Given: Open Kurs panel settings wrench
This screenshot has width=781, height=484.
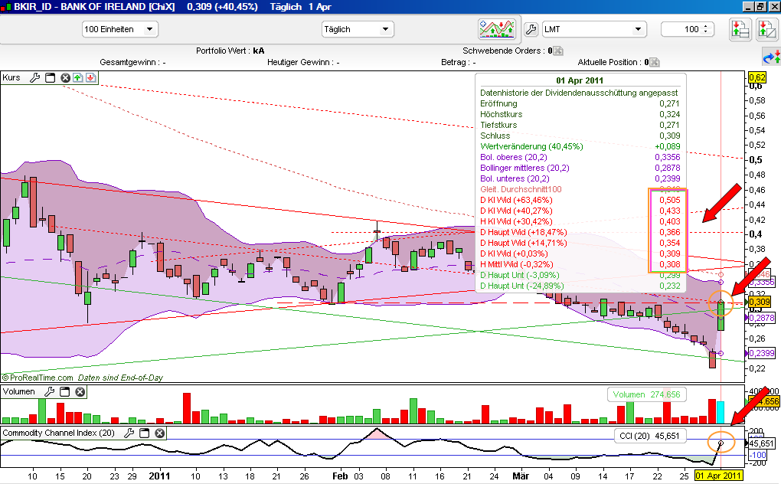Looking at the screenshot, I should (x=35, y=77).
